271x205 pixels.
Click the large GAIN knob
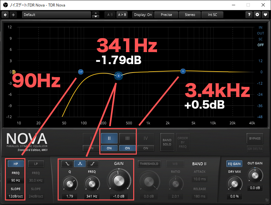point(119,181)
